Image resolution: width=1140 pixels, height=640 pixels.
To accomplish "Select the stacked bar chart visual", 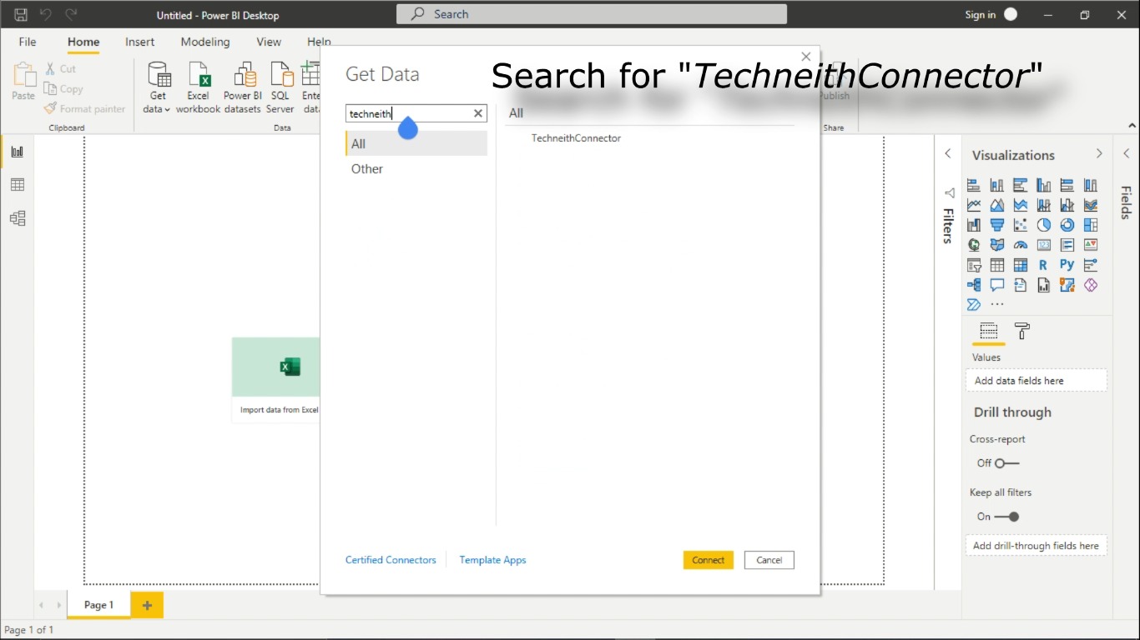I will coord(974,185).
